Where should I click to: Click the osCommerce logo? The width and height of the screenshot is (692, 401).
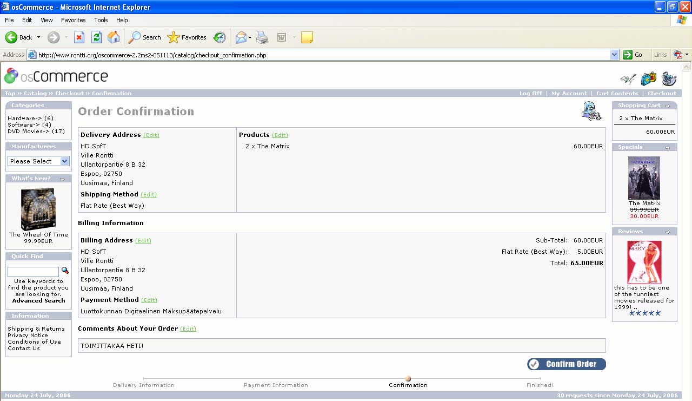[56, 76]
